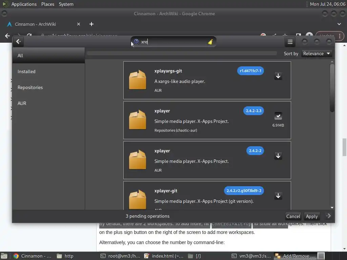
Task: Click the Cinnamon - ArchWiki tab
Action: pos(44,24)
